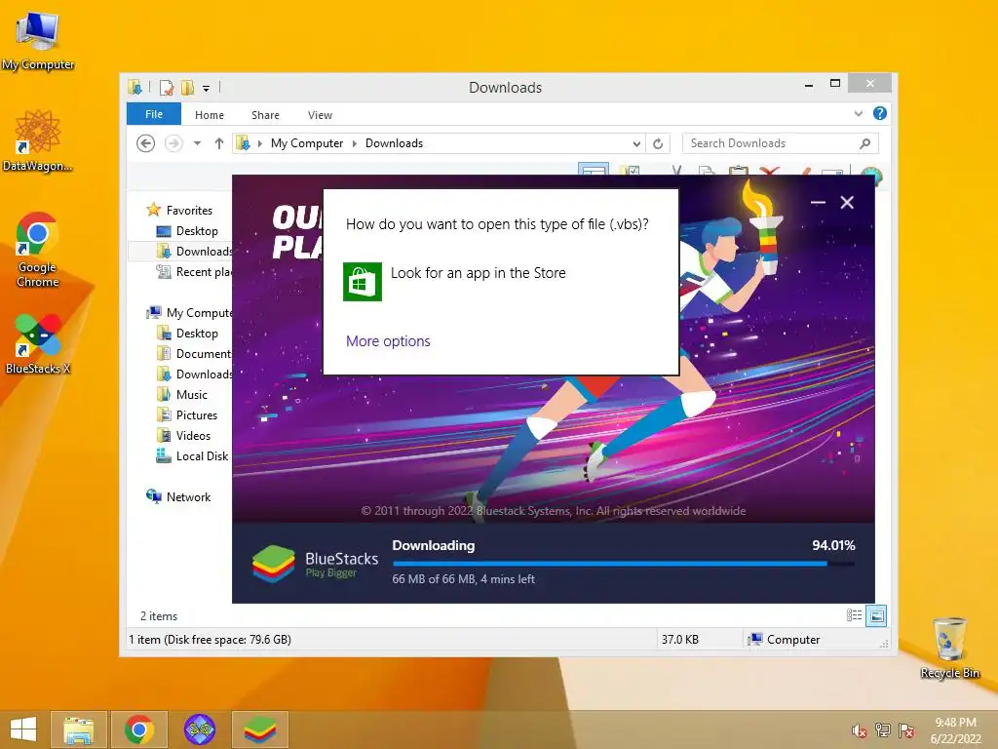Image resolution: width=998 pixels, height=749 pixels.
Task: Open recent locations dropdown arrow
Action: pos(197,143)
